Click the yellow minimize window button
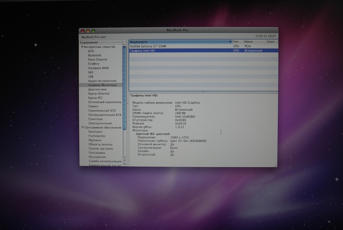 tap(88, 31)
